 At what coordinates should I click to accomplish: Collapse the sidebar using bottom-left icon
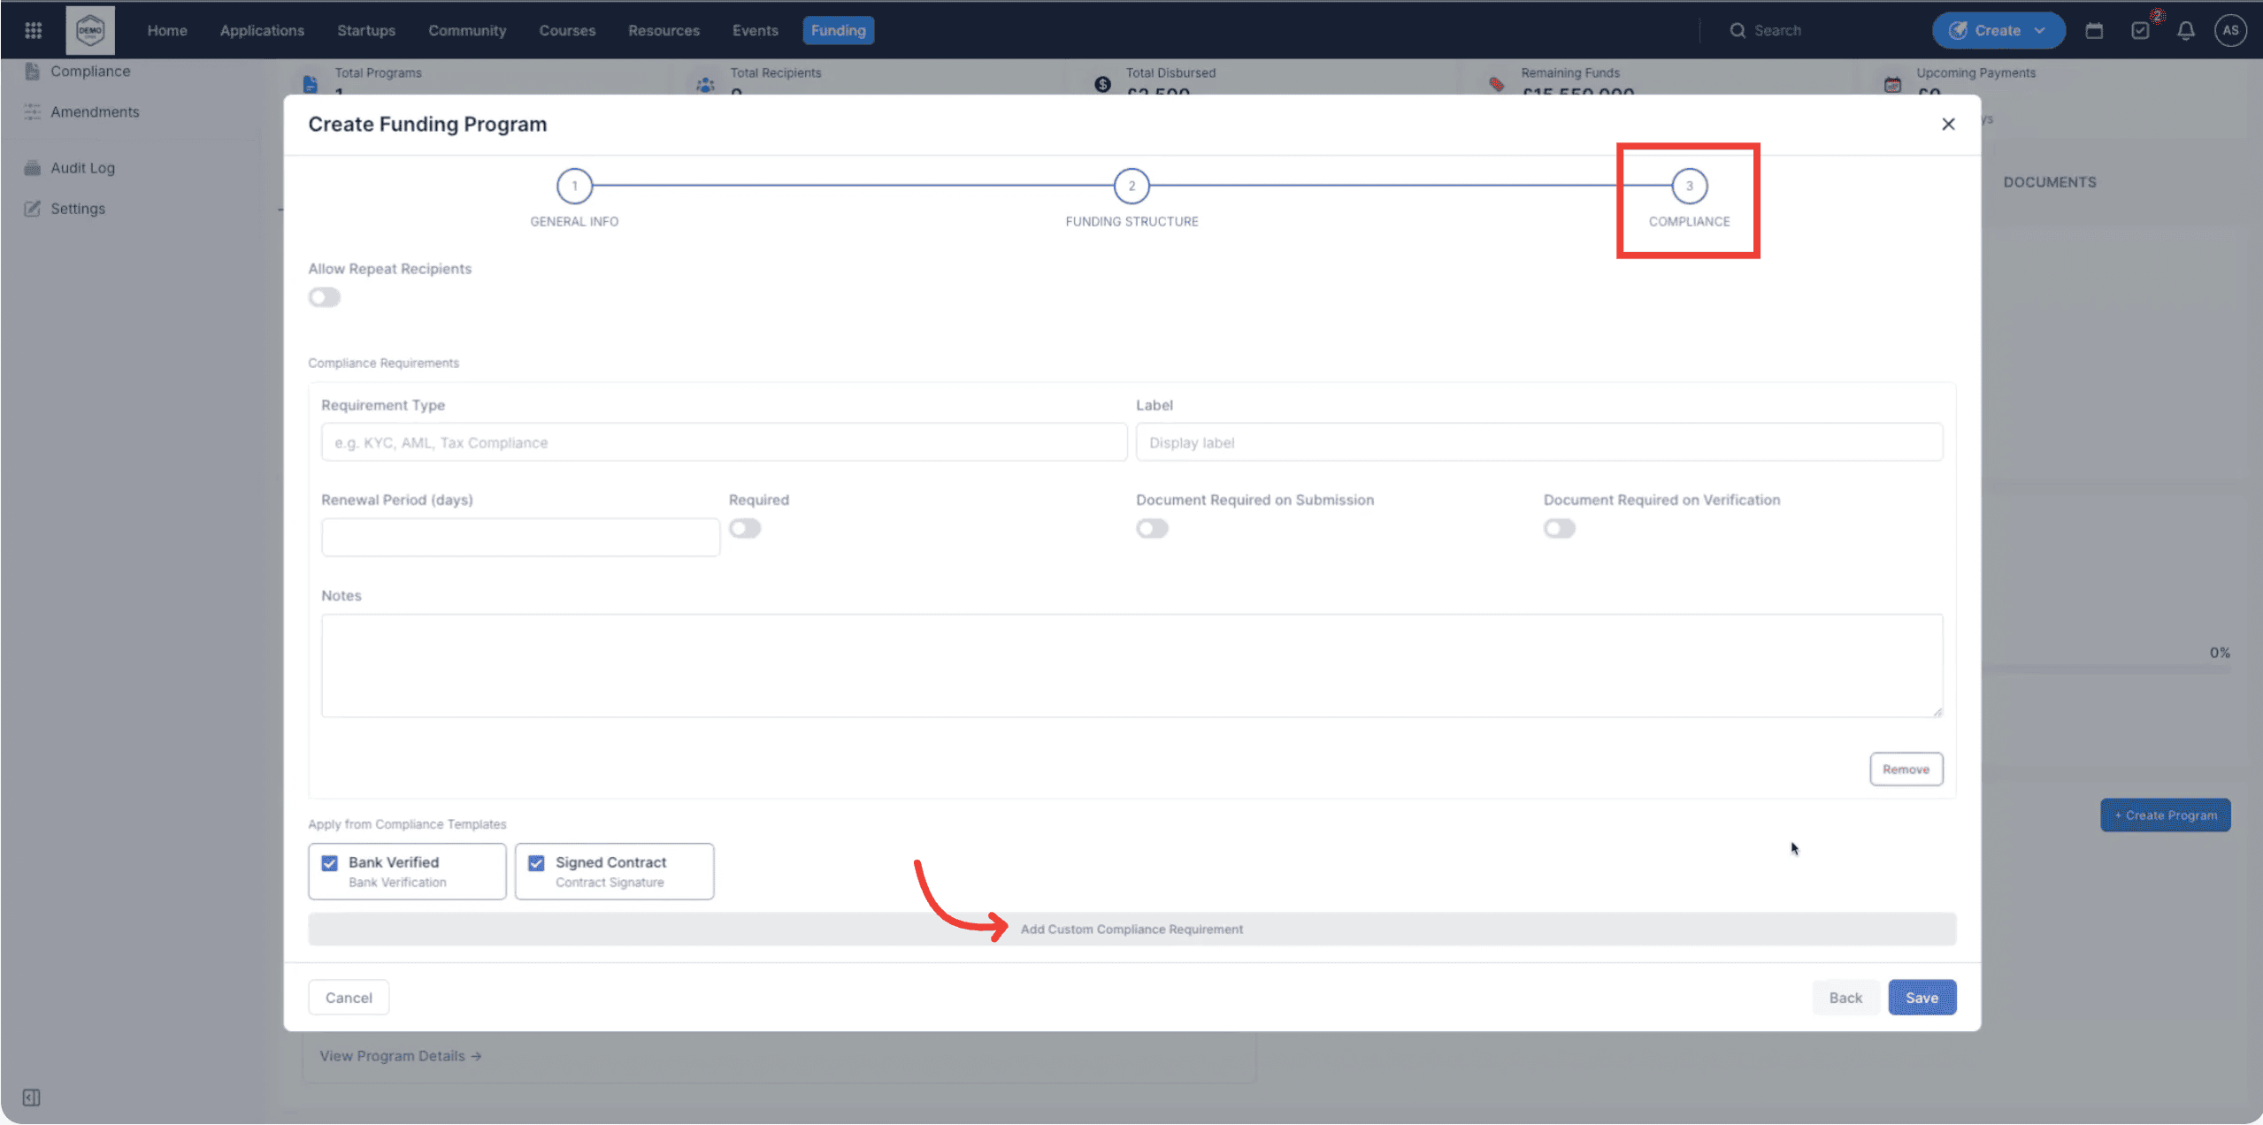31,1097
